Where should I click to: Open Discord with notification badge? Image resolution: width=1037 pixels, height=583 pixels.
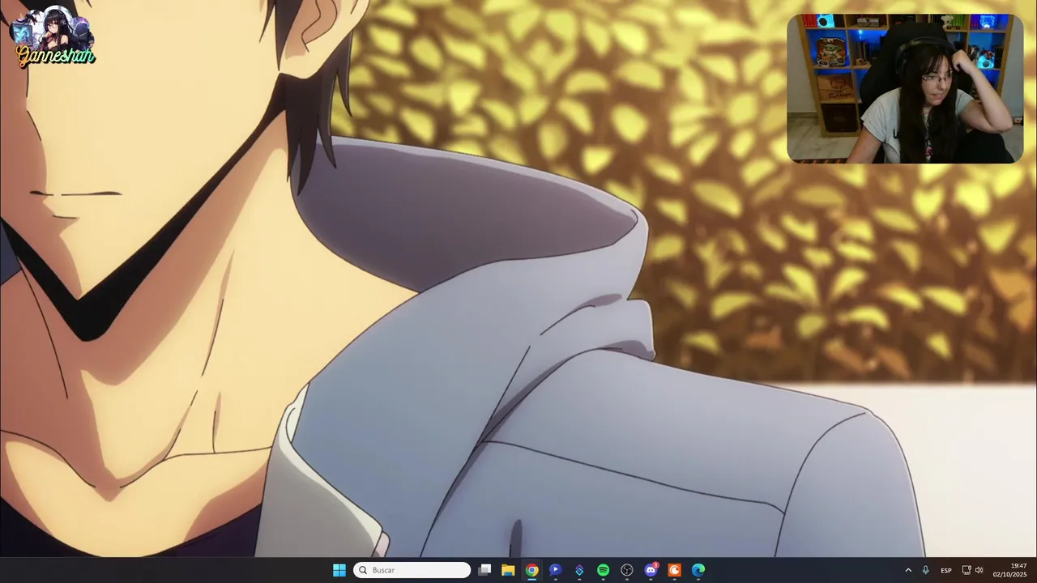pos(651,570)
